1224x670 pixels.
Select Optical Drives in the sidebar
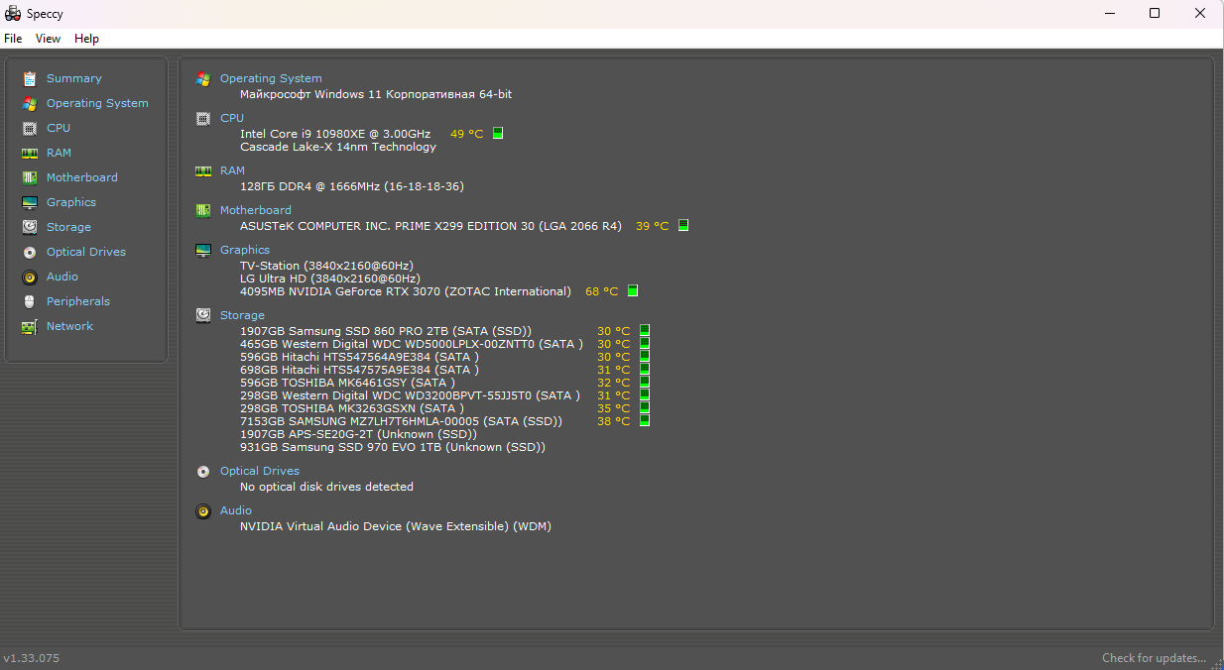86,252
